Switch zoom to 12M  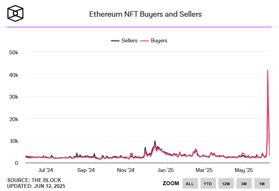point(226,183)
